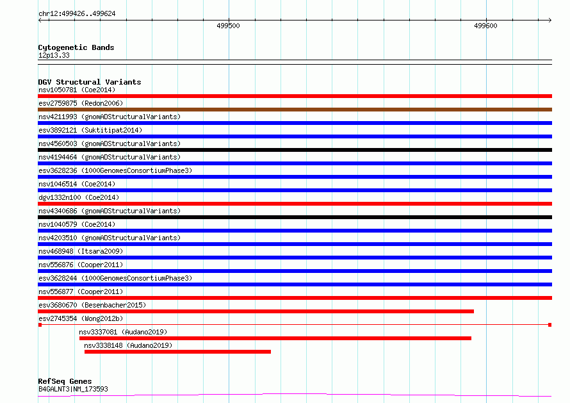570x403 pixels.
Task: Click blue bar under nsv4211993
Action: [295, 123]
